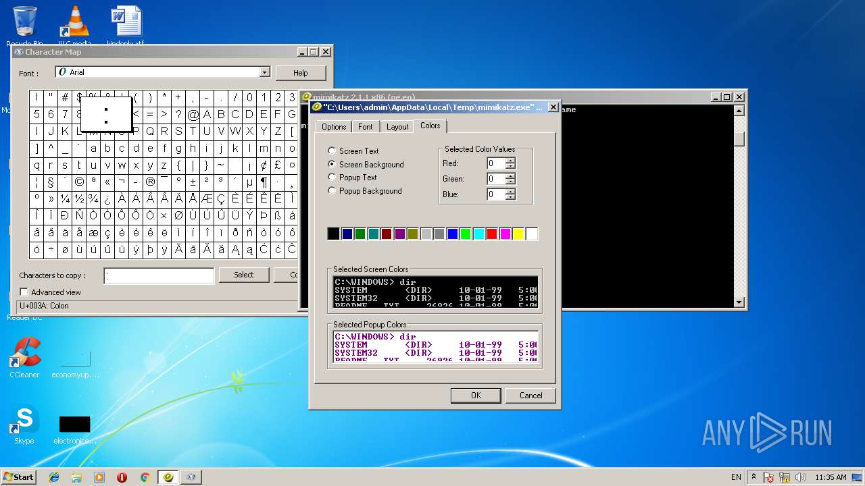Switch to the Character Map taskbar item
The image size is (865, 486).
(191, 477)
